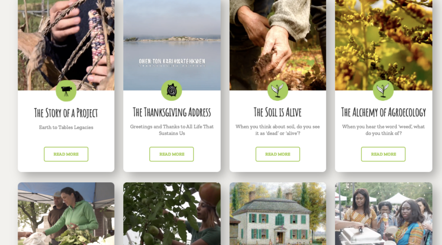The width and height of the screenshot is (442, 245).
Task: Click the turtle icon on Thanksgiving Address card
Action: [x=171, y=91]
